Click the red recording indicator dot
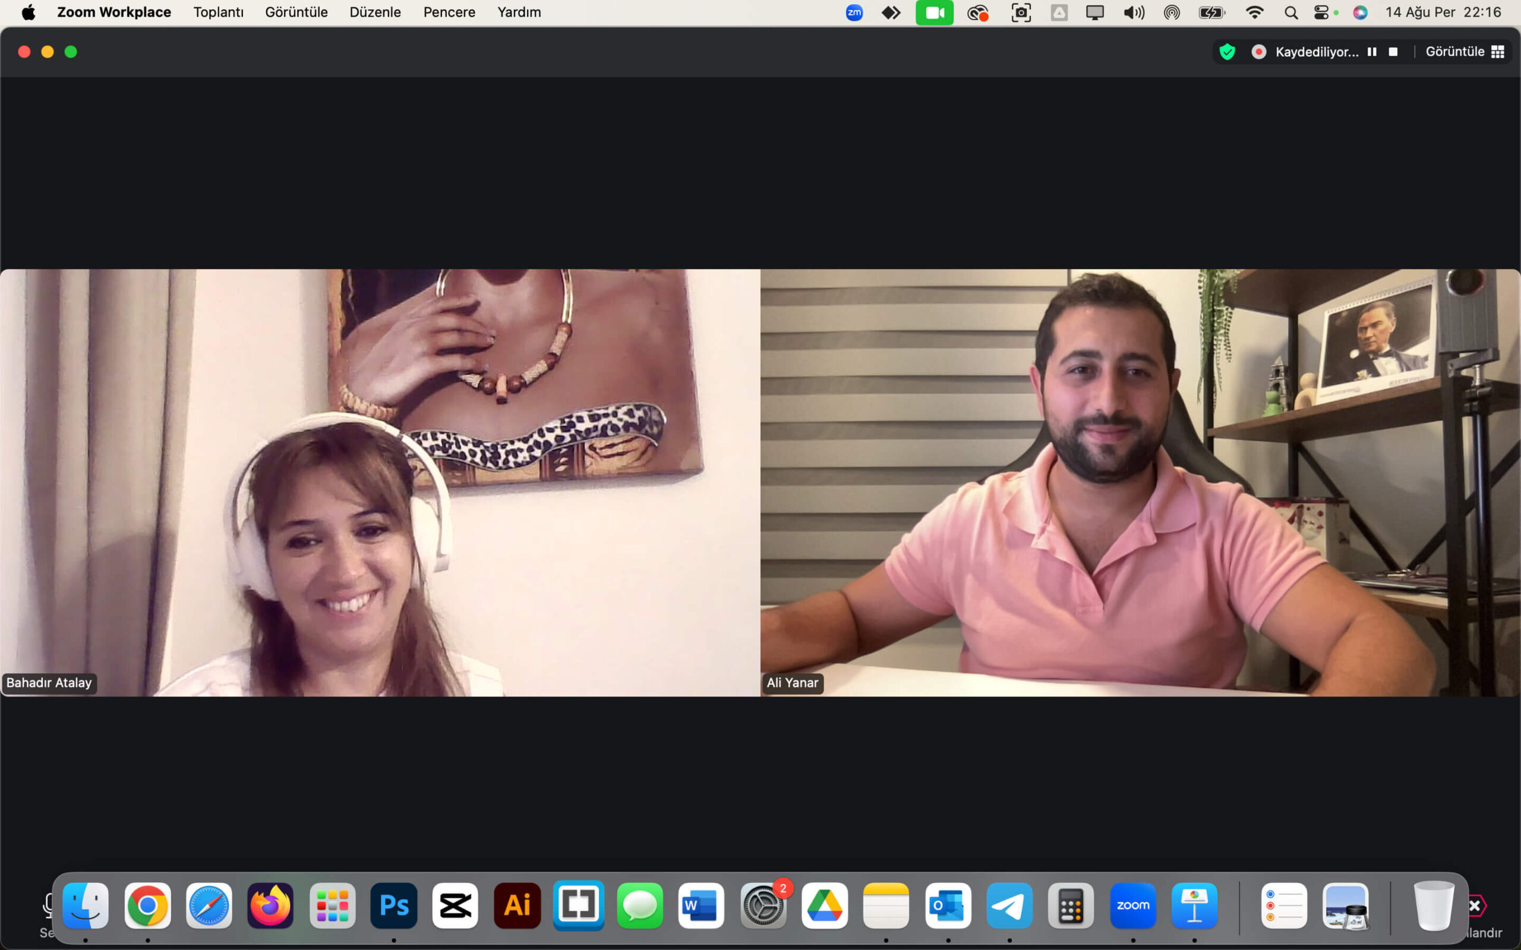The image size is (1521, 950). click(1258, 52)
